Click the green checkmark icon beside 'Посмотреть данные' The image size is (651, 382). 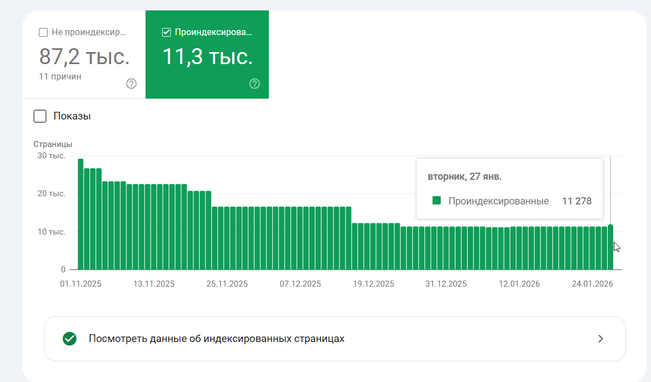pos(70,339)
